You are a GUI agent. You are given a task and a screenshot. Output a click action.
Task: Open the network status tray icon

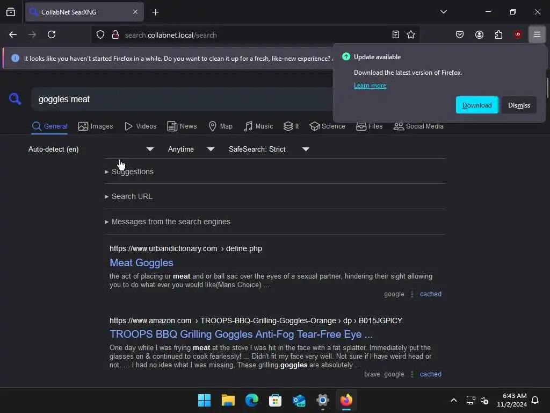(x=471, y=400)
